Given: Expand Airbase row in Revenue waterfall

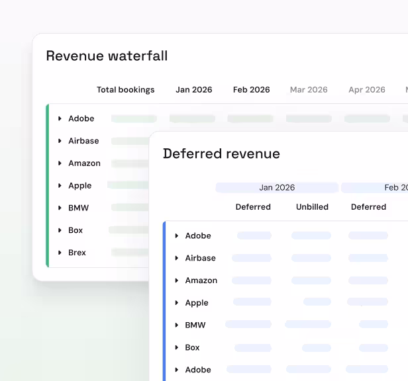Looking at the screenshot, I should tap(60, 141).
